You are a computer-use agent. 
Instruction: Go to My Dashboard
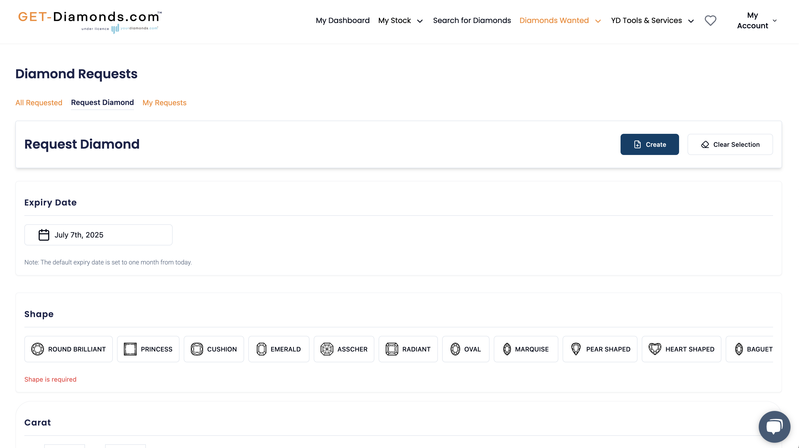(x=343, y=20)
